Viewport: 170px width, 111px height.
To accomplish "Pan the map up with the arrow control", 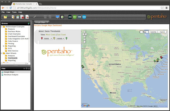I will (x=85, y=32).
